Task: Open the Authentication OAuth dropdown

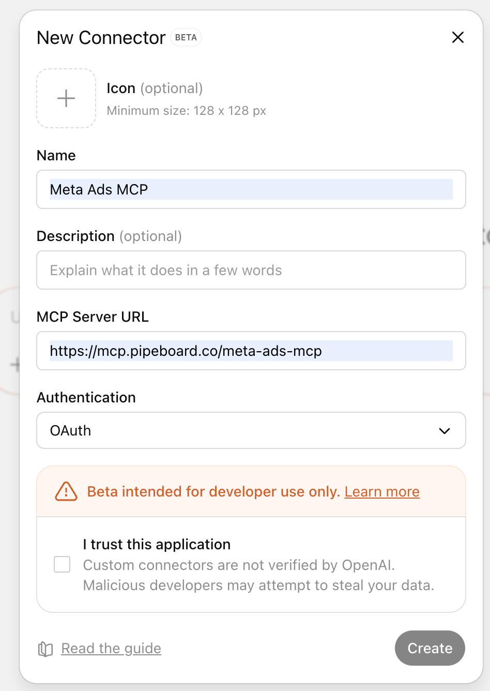Action: 251,430
